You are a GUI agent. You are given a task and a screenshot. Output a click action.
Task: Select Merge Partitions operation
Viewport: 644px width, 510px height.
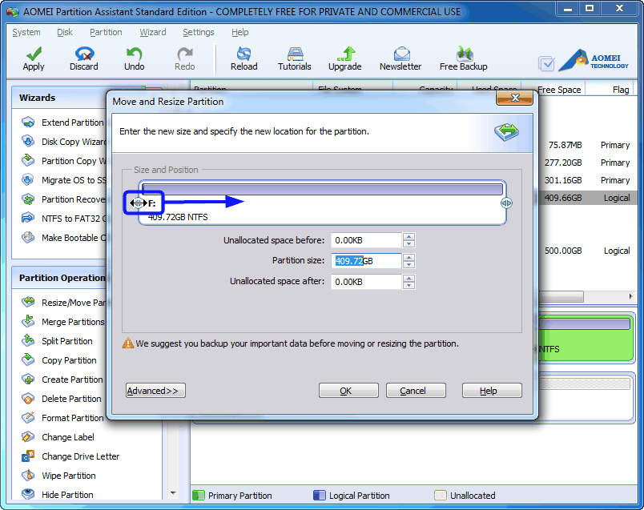tap(73, 322)
